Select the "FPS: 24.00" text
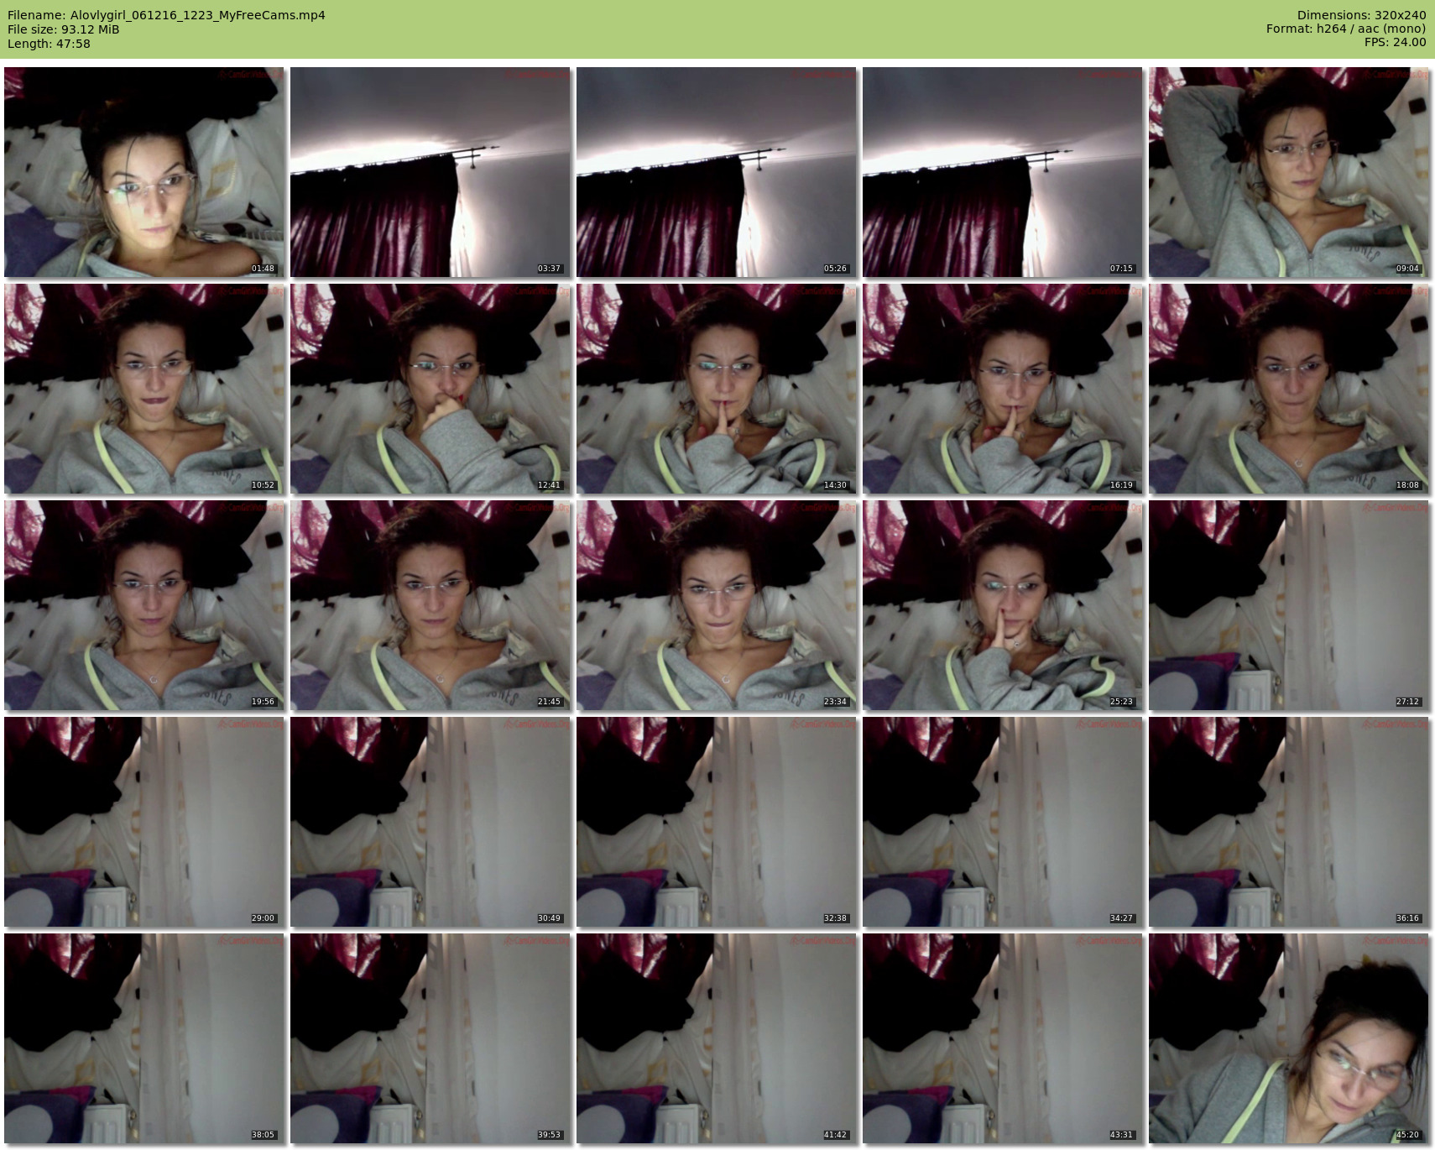This screenshot has height=1150, width=1435. click(1395, 44)
